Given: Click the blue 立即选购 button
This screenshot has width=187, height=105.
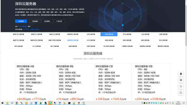Looking at the screenshot, I should (x=21, y=21).
